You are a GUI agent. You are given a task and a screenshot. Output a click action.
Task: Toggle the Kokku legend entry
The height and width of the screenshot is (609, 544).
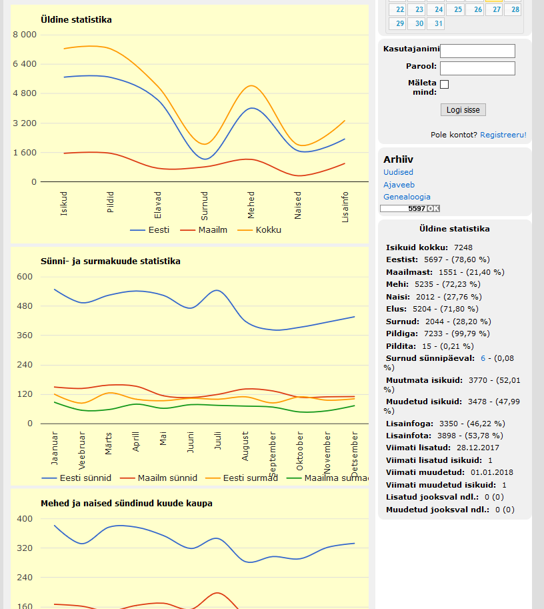coord(260,230)
